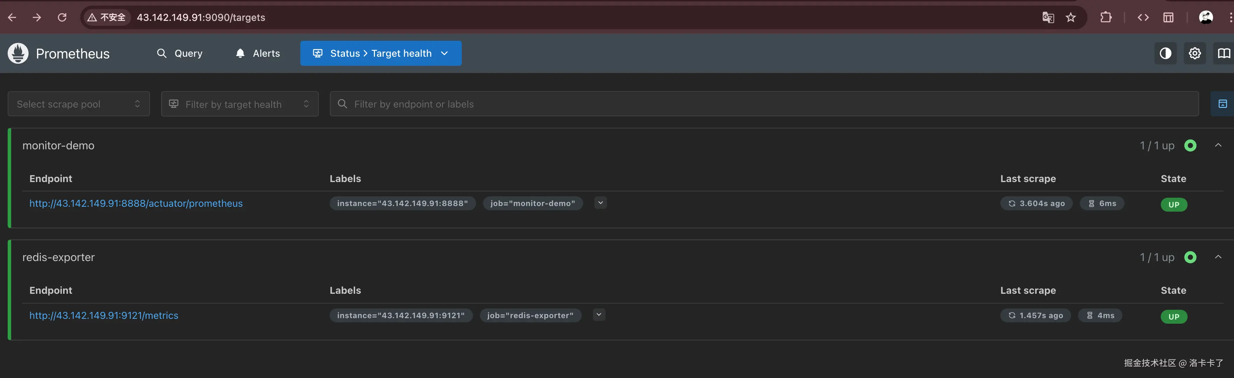
Task: Open the Select scrape pool dropdown
Action: [78, 104]
